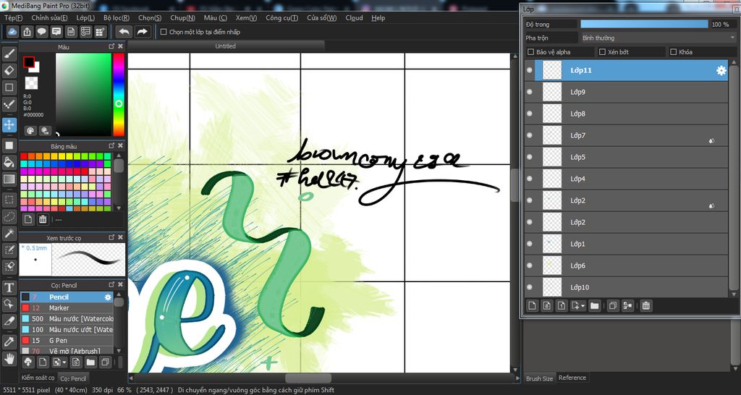
Task: Select the Brush tool in left toolbar
Action: [9, 54]
